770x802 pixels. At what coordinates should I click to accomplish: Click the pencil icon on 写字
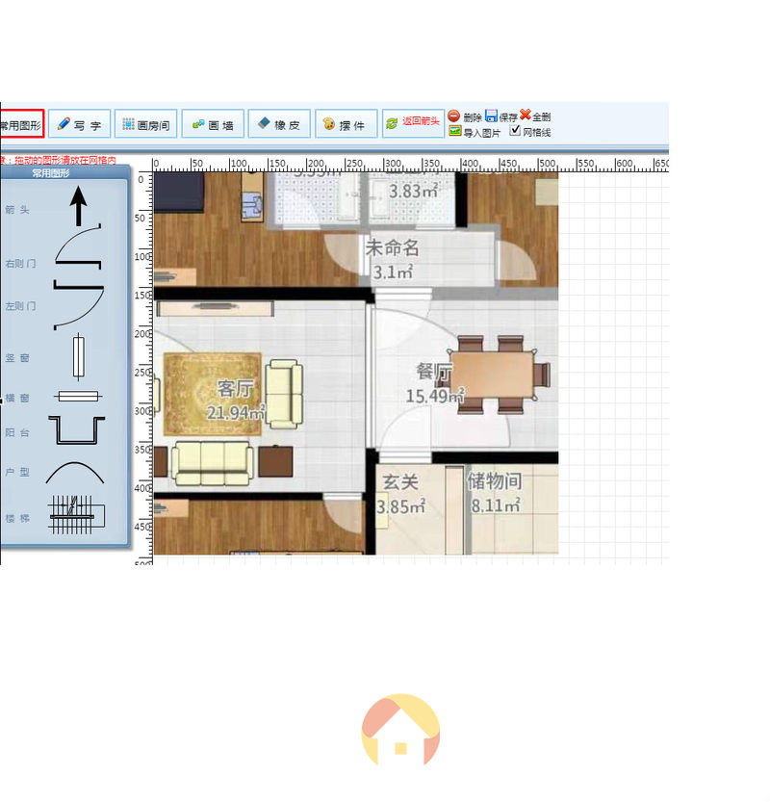(64, 123)
